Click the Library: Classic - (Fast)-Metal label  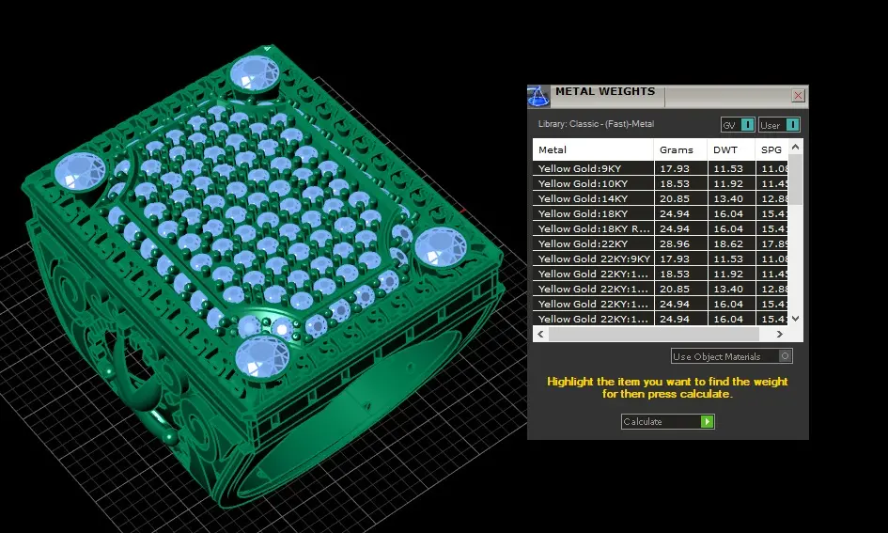point(596,123)
